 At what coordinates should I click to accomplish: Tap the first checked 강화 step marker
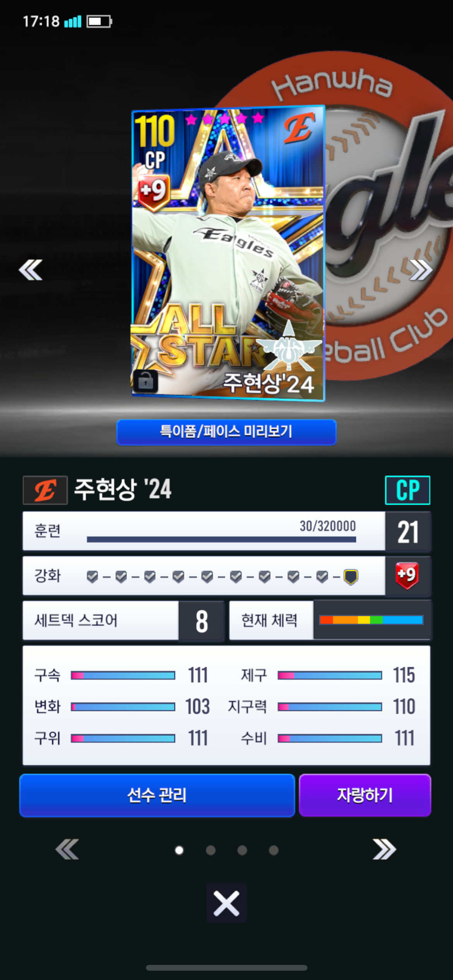click(92, 577)
